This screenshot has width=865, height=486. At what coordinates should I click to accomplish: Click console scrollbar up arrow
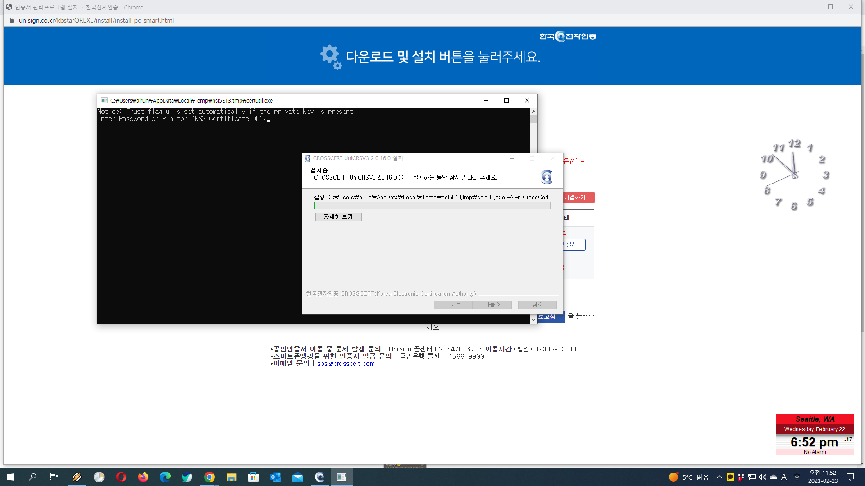click(534, 112)
